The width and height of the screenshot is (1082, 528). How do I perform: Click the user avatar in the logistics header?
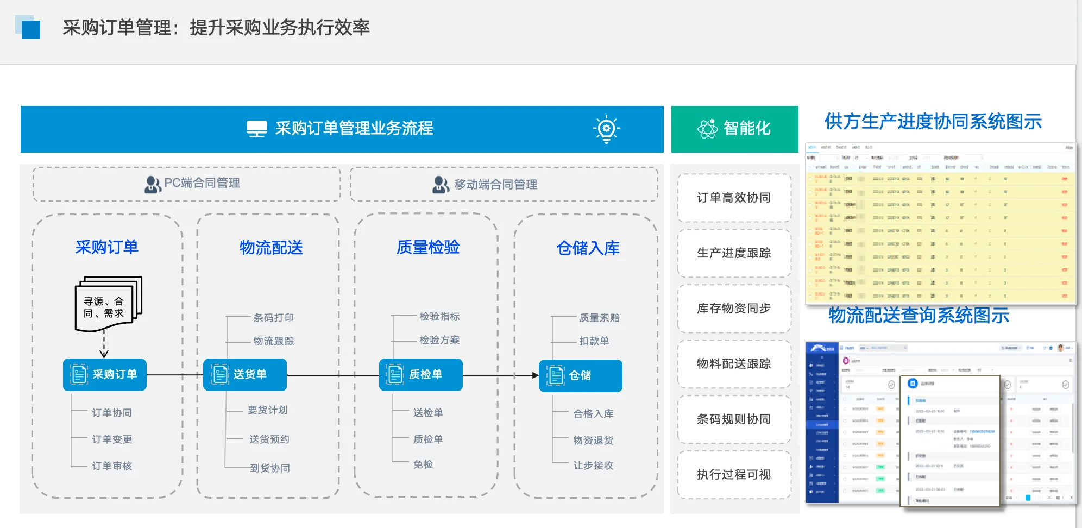point(1060,348)
